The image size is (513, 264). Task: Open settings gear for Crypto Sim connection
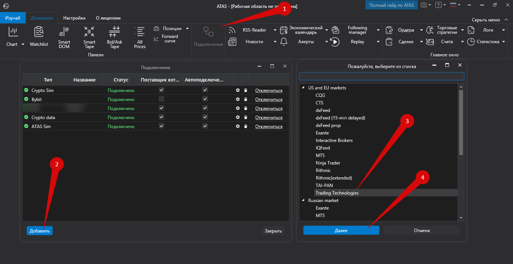click(237, 91)
